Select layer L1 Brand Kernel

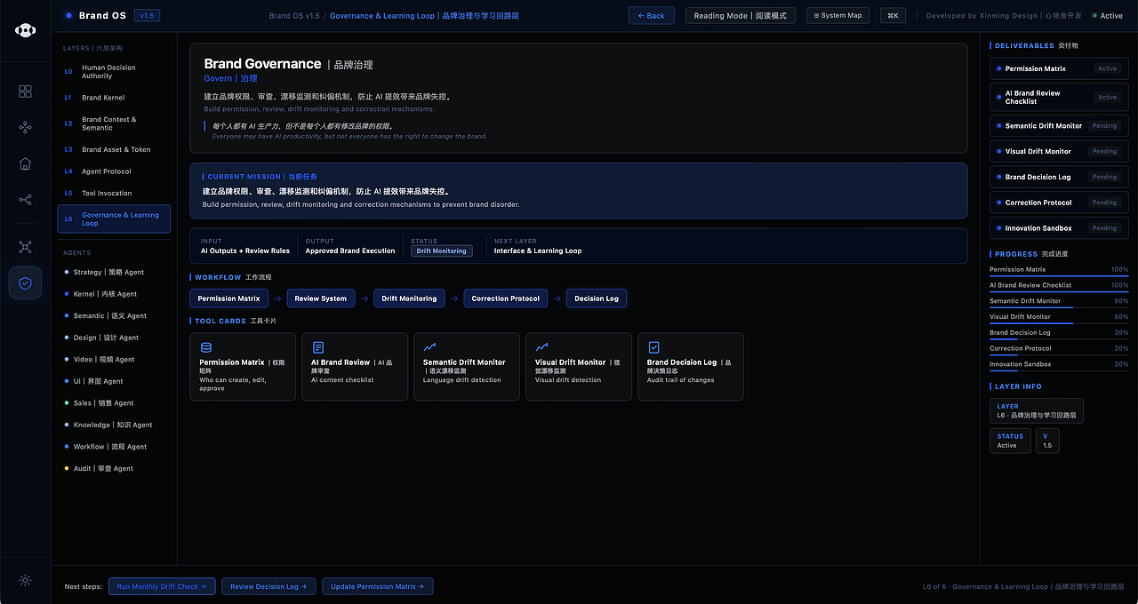[114, 98]
